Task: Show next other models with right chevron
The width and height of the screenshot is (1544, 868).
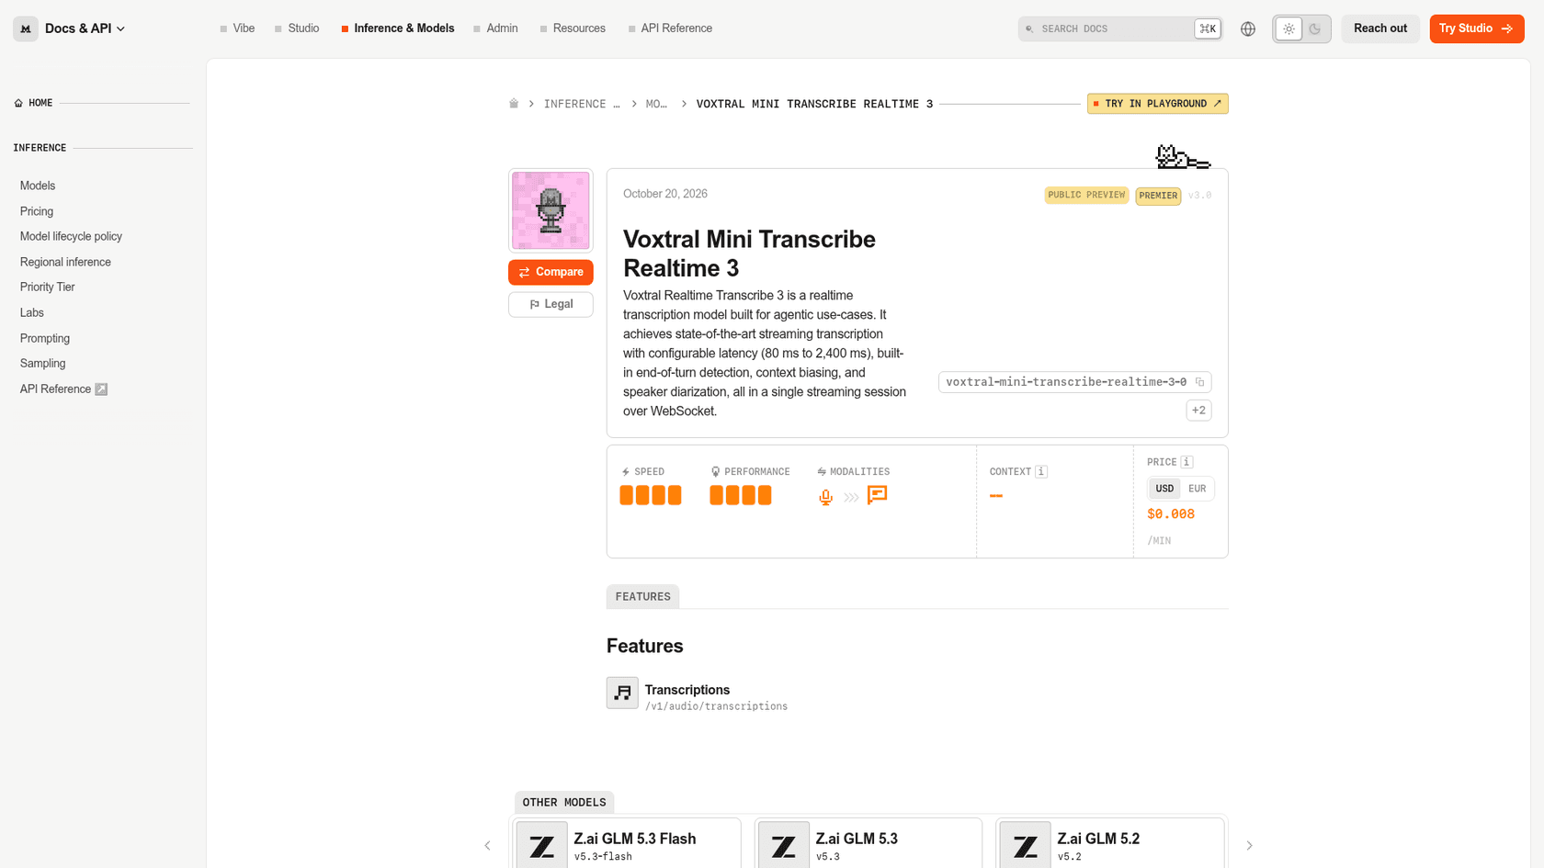Action: (1249, 845)
